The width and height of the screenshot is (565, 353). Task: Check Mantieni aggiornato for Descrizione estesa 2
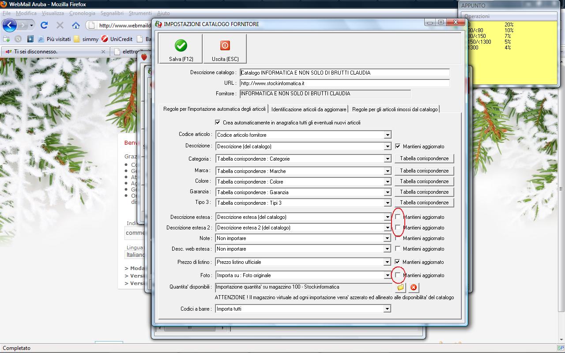(398, 227)
